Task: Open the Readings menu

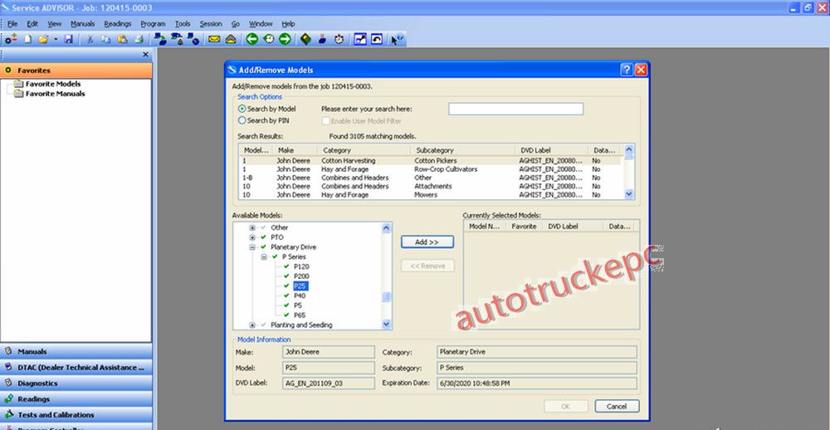Action: pyautogui.click(x=118, y=24)
